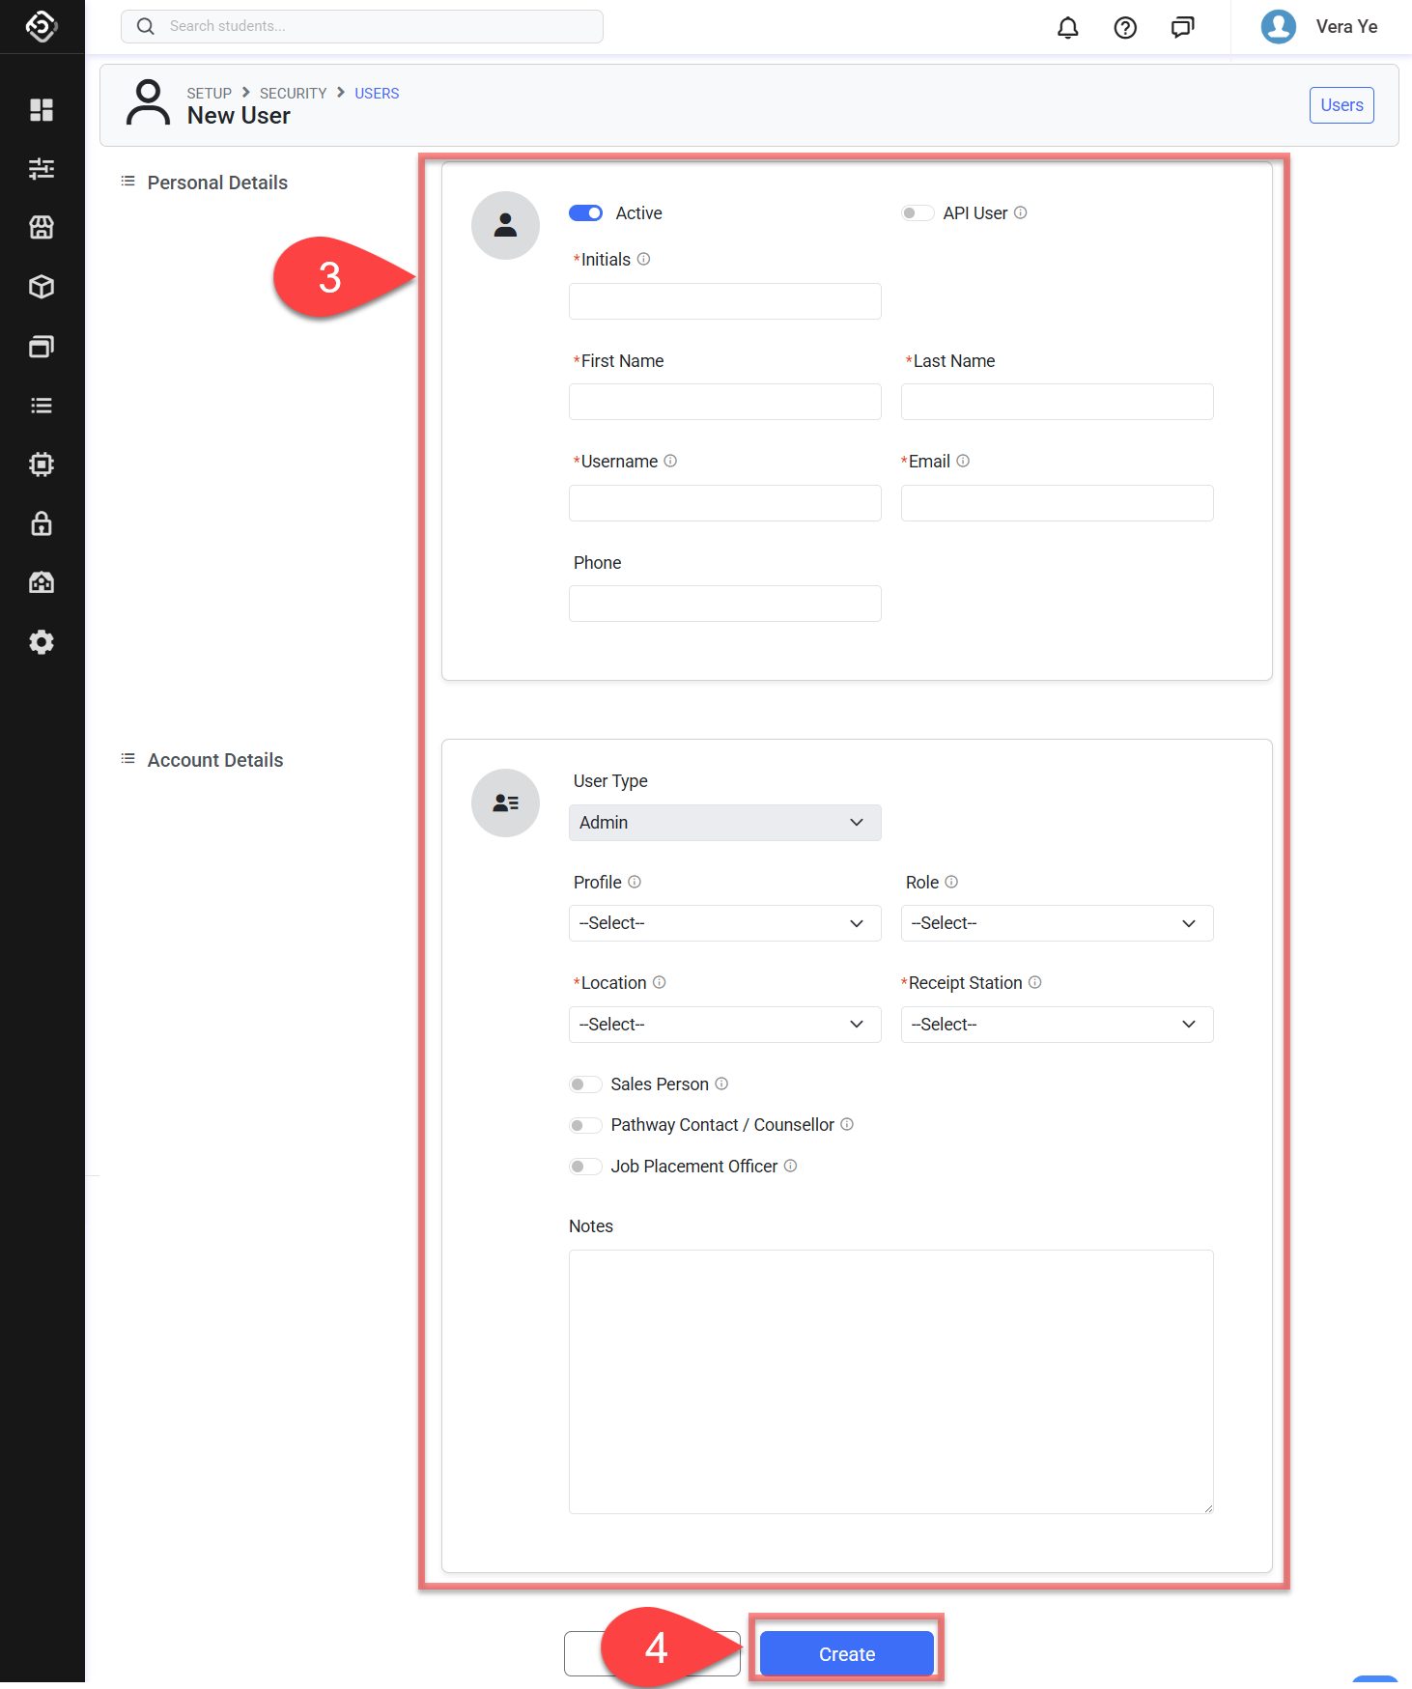Open the Profile dropdown
1412x1689 pixels.
click(724, 923)
